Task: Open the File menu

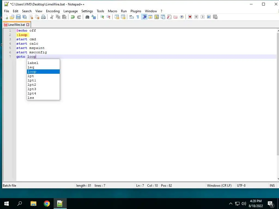Action: pos(7,11)
